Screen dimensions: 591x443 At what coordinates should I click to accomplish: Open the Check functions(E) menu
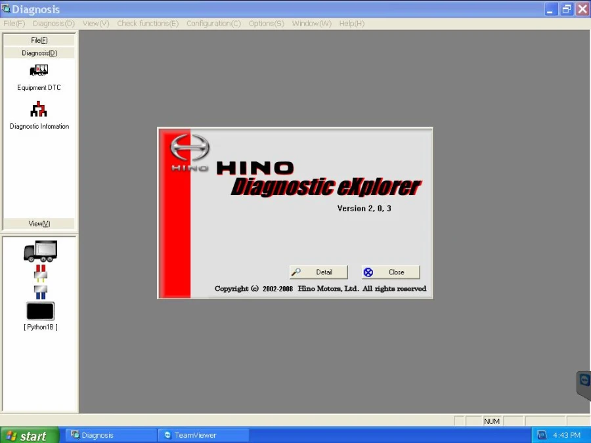click(x=148, y=24)
